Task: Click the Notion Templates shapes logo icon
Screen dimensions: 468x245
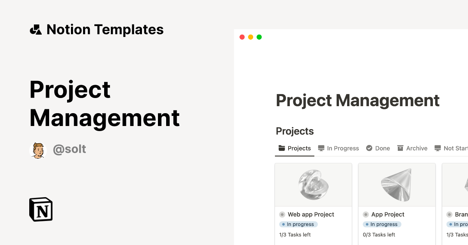Action: pyautogui.click(x=36, y=30)
